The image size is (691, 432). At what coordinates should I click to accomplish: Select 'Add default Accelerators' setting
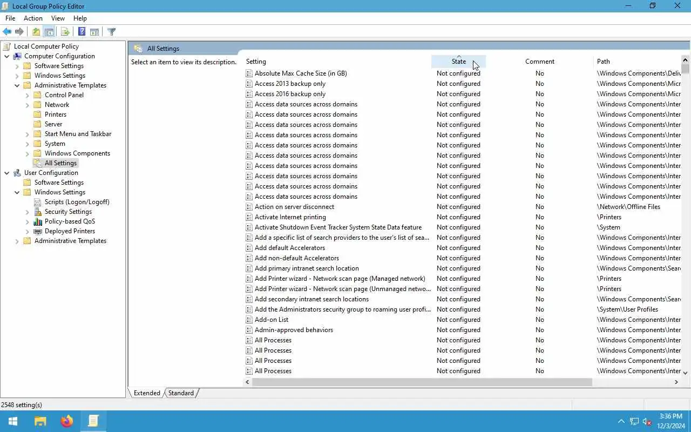click(290, 248)
